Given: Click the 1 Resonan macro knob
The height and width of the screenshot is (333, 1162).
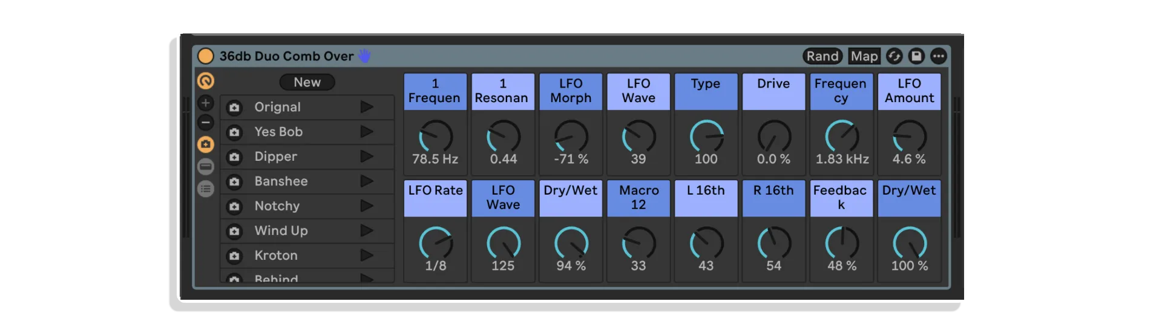Looking at the screenshot, I should (x=504, y=137).
